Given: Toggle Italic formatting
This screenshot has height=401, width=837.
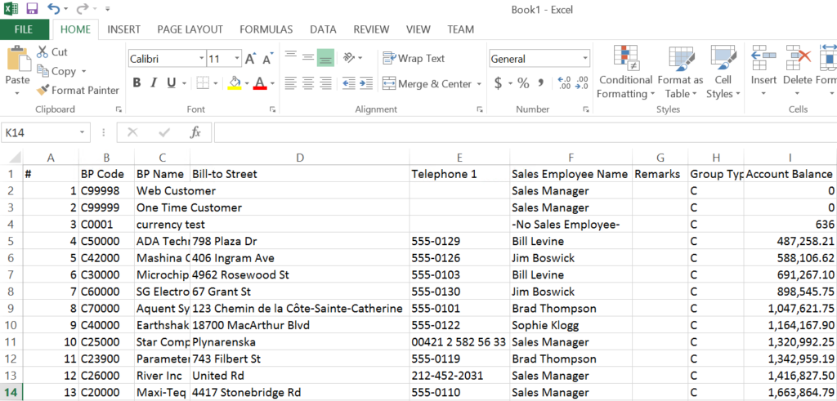Looking at the screenshot, I should tap(154, 83).
